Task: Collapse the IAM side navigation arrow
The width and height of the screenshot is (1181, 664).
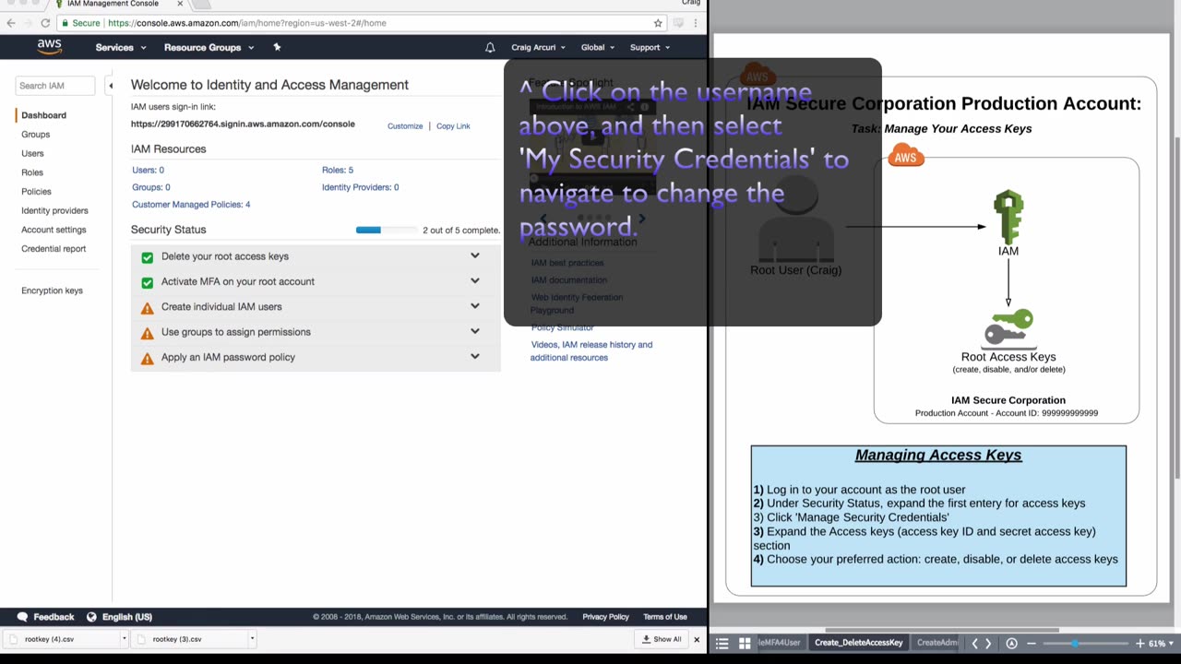Action: point(111,86)
